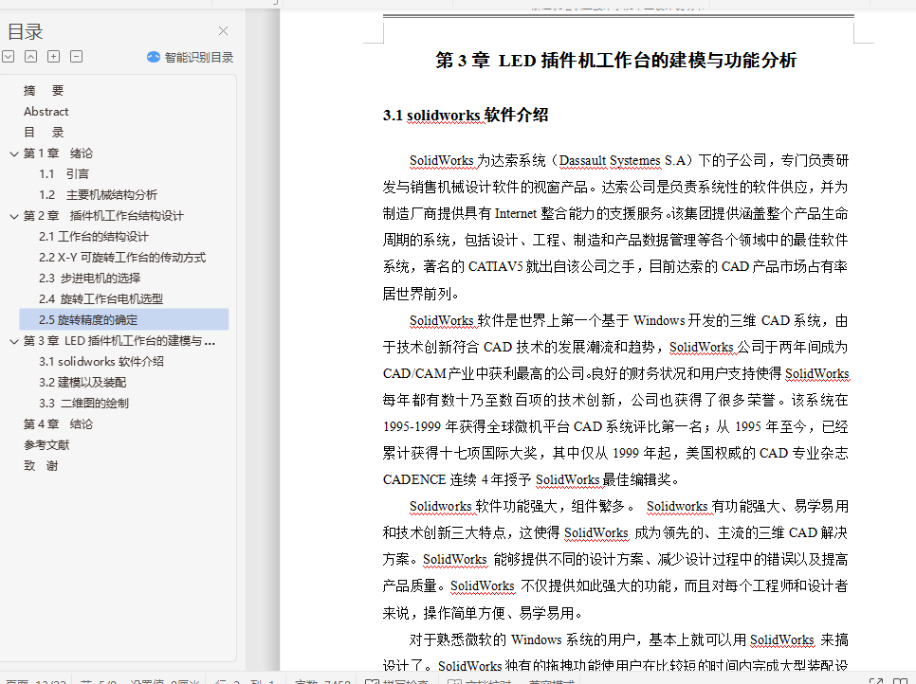Image resolution: width=916 pixels, height=684 pixels.
Task: Navigate to 1.1 引言
Action: (64, 174)
